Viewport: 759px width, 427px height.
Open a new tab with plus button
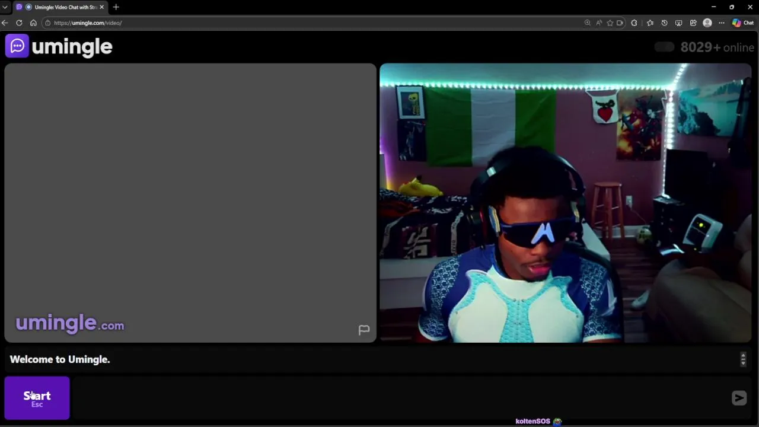tap(116, 7)
